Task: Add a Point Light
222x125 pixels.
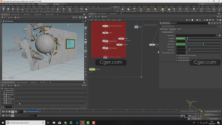Action: tap(122, 10)
